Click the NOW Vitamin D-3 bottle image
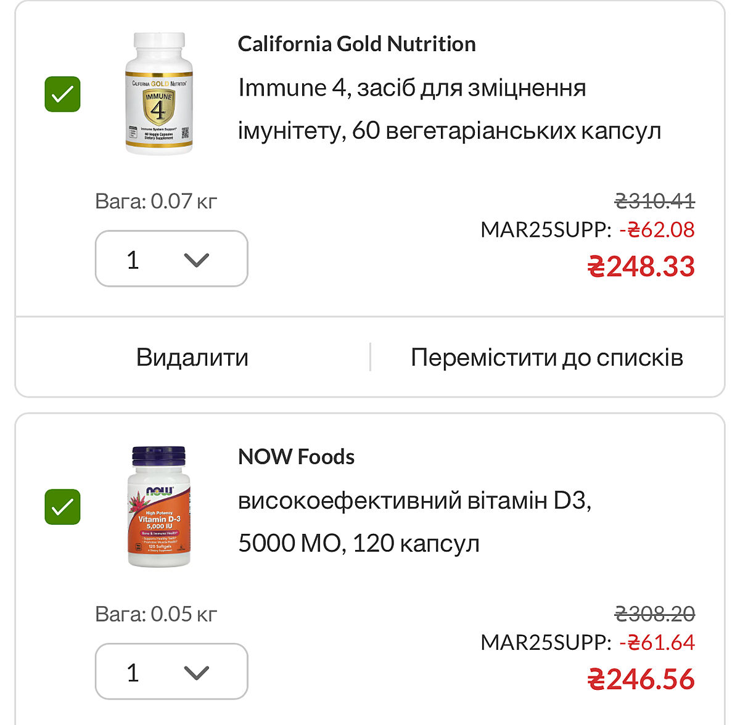The image size is (740, 725). point(159,507)
